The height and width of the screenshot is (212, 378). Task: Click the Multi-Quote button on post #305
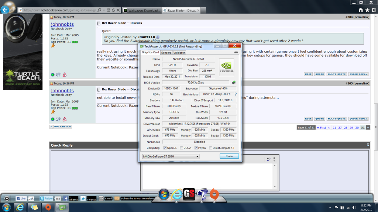click(x=337, y=119)
